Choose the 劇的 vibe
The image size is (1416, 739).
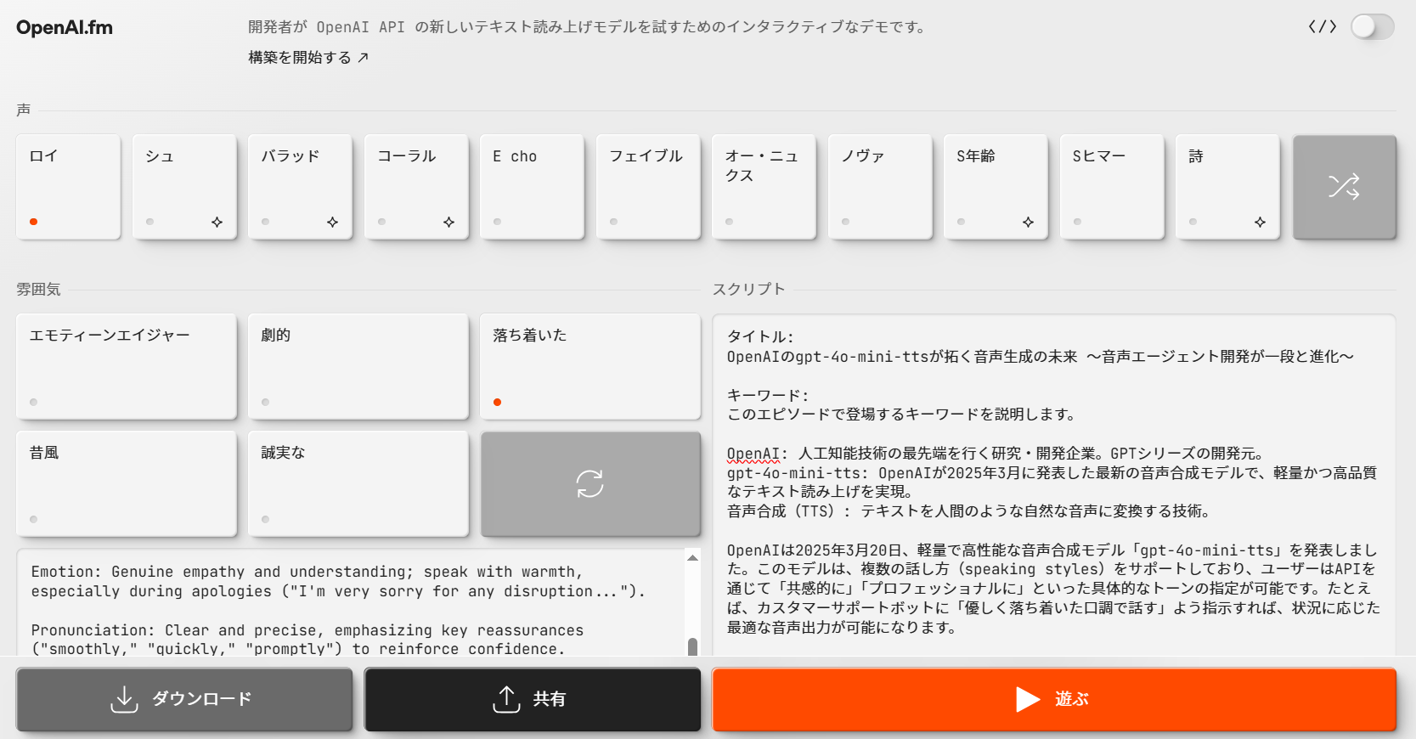click(x=358, y=366)
